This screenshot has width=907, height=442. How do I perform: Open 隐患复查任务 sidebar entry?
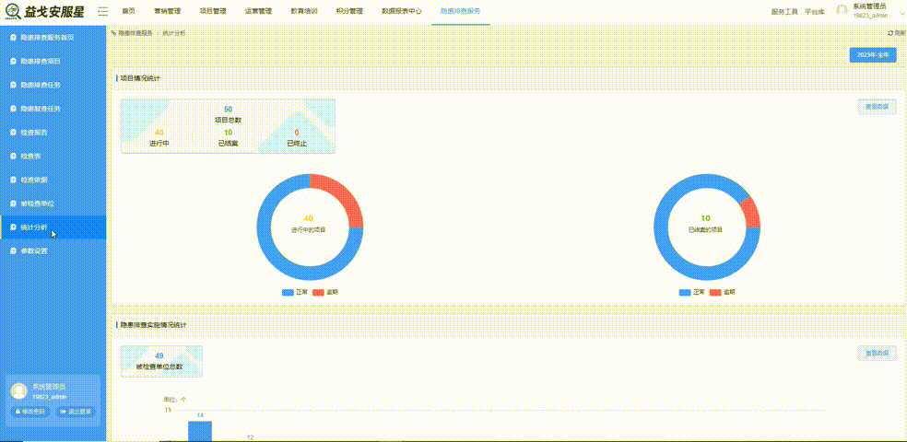pos(53,109)
